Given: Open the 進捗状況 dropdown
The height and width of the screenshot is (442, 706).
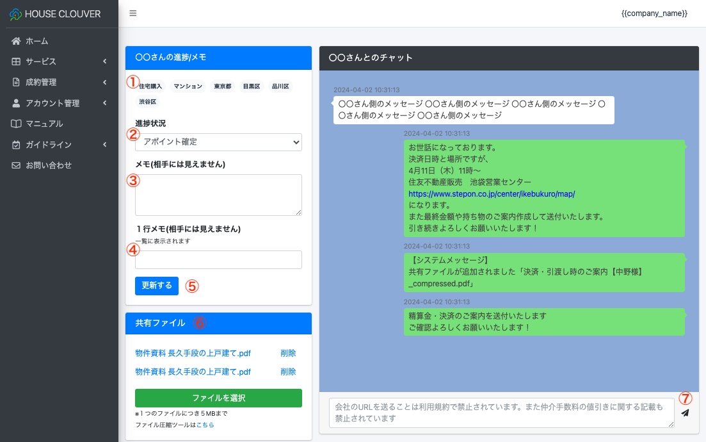Looking at the screenshot, I should pos(218,142).
